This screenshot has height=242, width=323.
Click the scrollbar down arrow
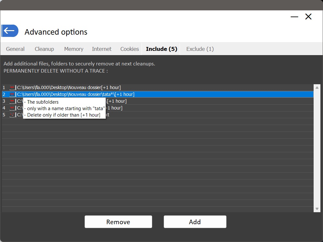pyautogui.click(x=317, y=209)
